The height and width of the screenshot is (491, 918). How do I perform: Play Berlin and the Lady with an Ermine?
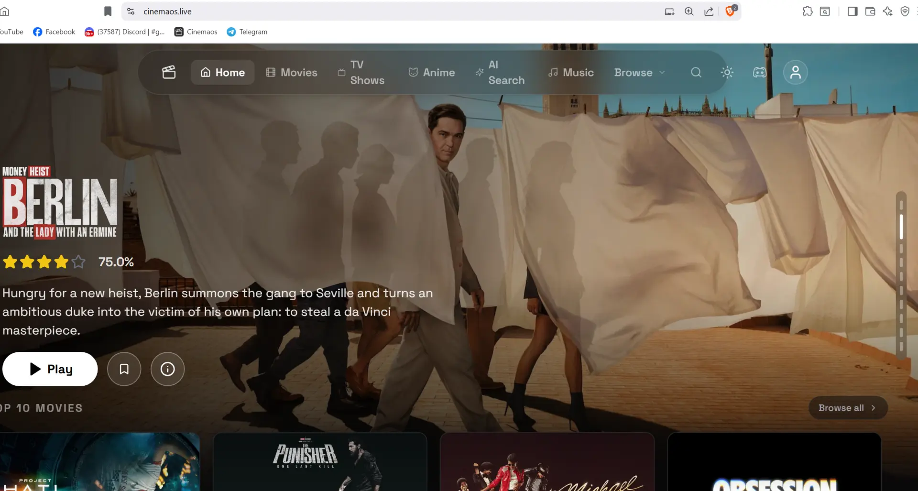pyautogui.click(x=50, y=369)
